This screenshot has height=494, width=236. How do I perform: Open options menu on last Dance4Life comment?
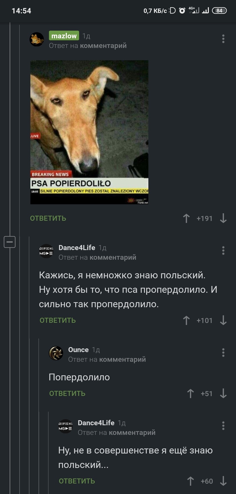223,426
